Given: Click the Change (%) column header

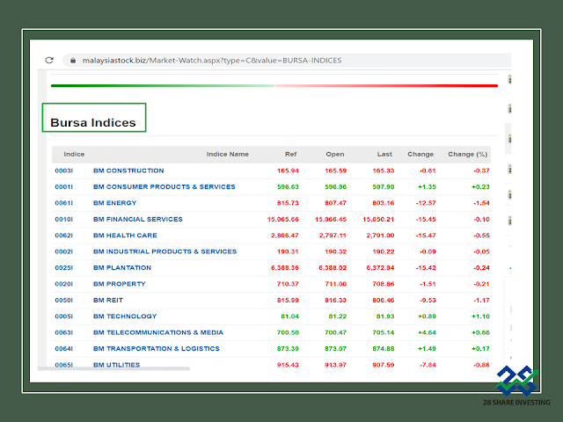Looking at the screenshot, I should (467, 155).
